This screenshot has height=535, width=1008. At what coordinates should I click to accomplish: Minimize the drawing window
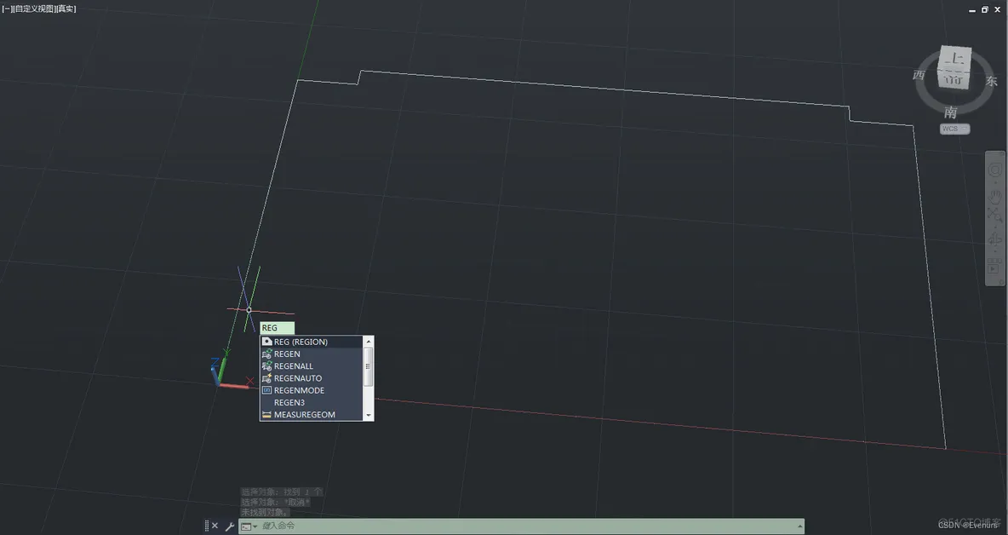point(972,9)
